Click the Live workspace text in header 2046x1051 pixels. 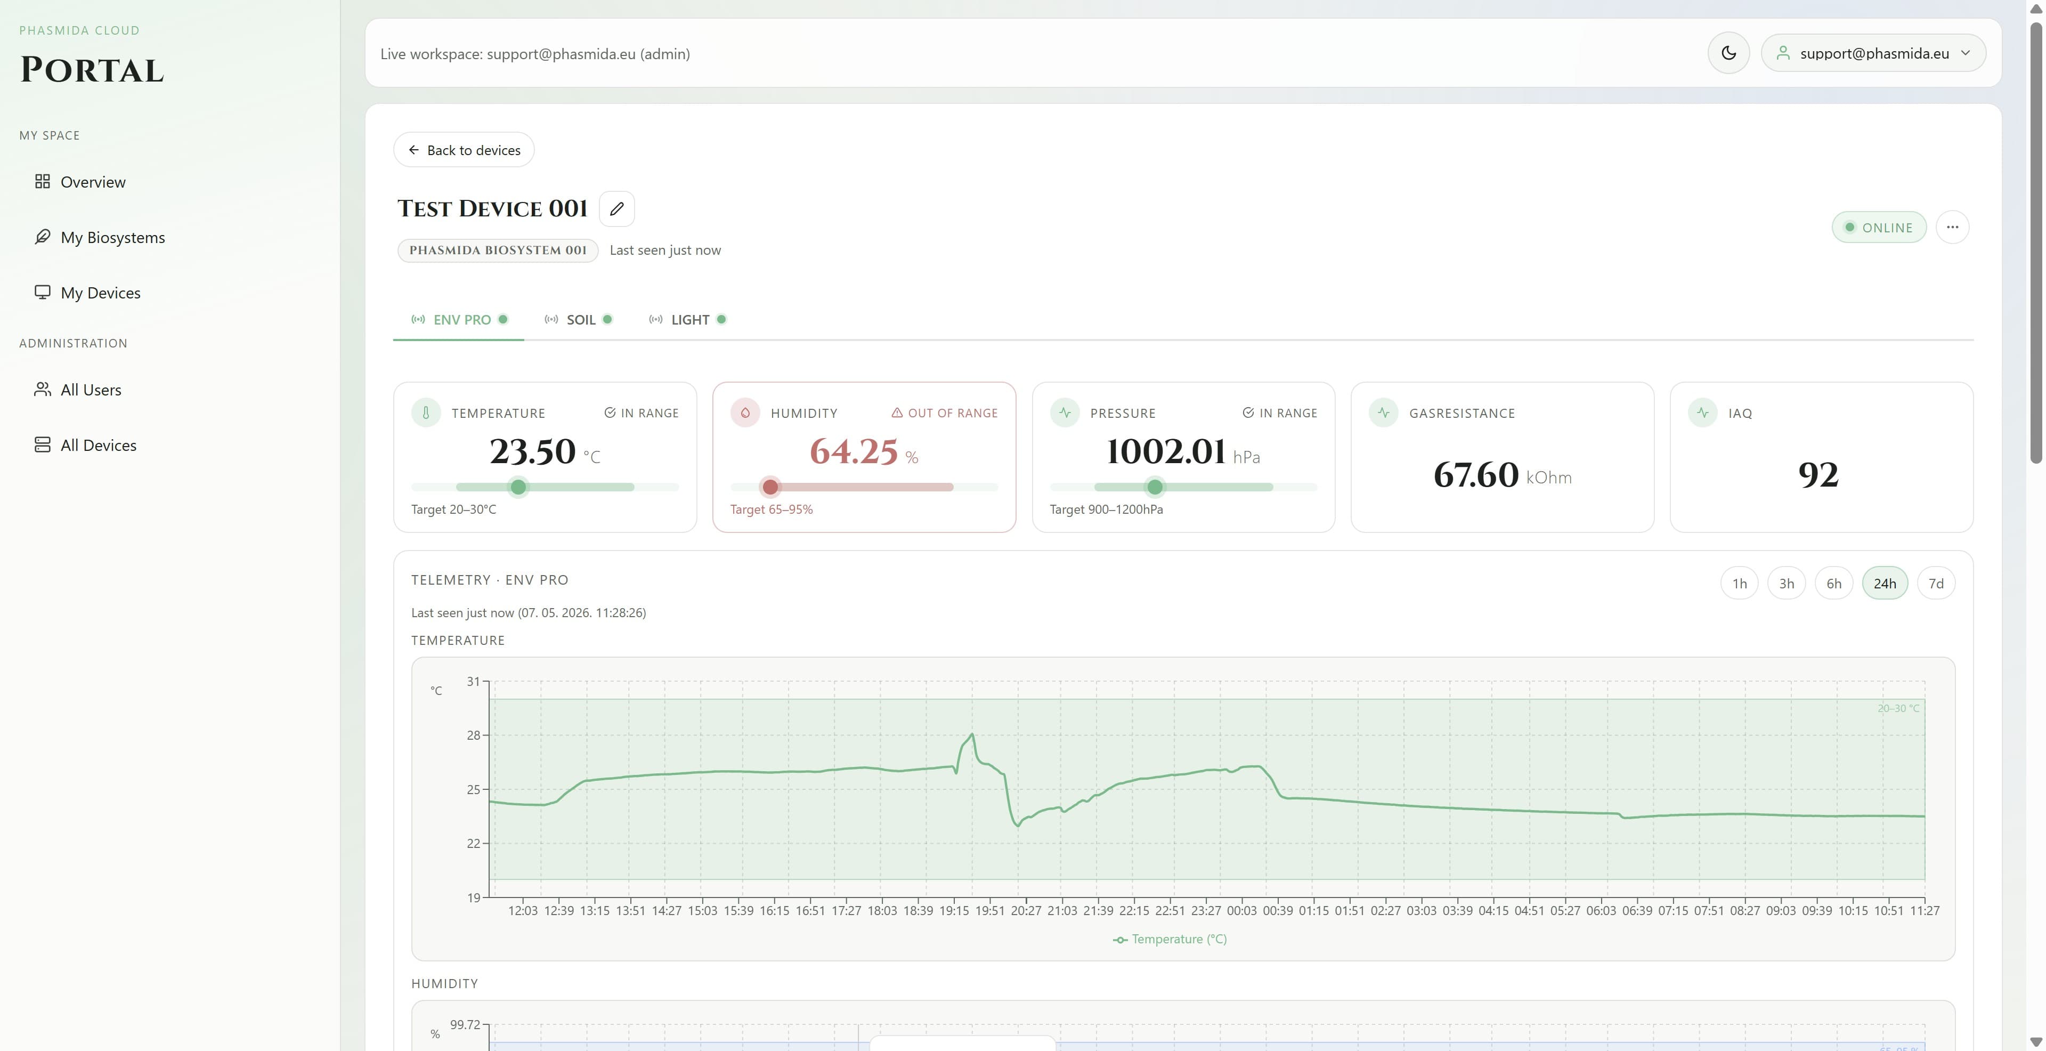tap(534, 54)
